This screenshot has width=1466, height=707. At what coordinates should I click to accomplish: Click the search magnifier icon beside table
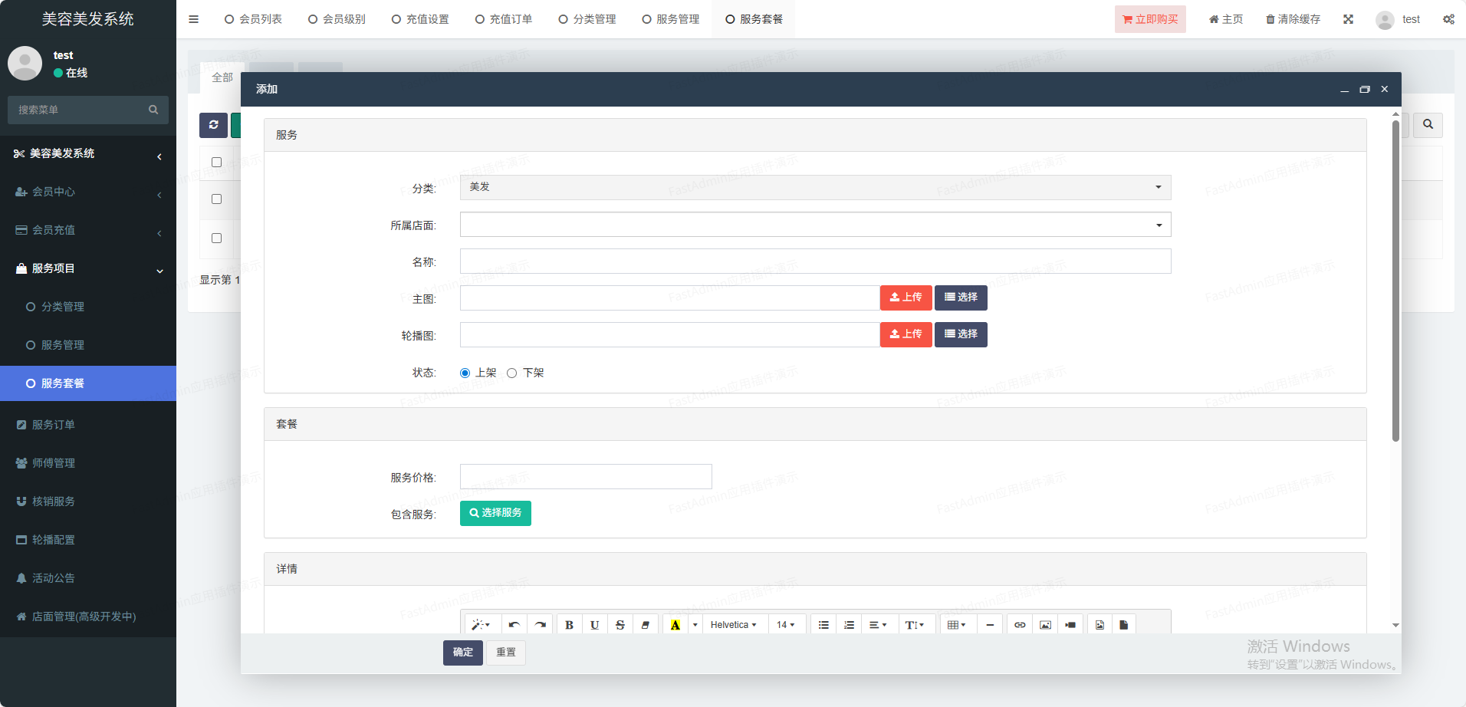pos(1428,125)
